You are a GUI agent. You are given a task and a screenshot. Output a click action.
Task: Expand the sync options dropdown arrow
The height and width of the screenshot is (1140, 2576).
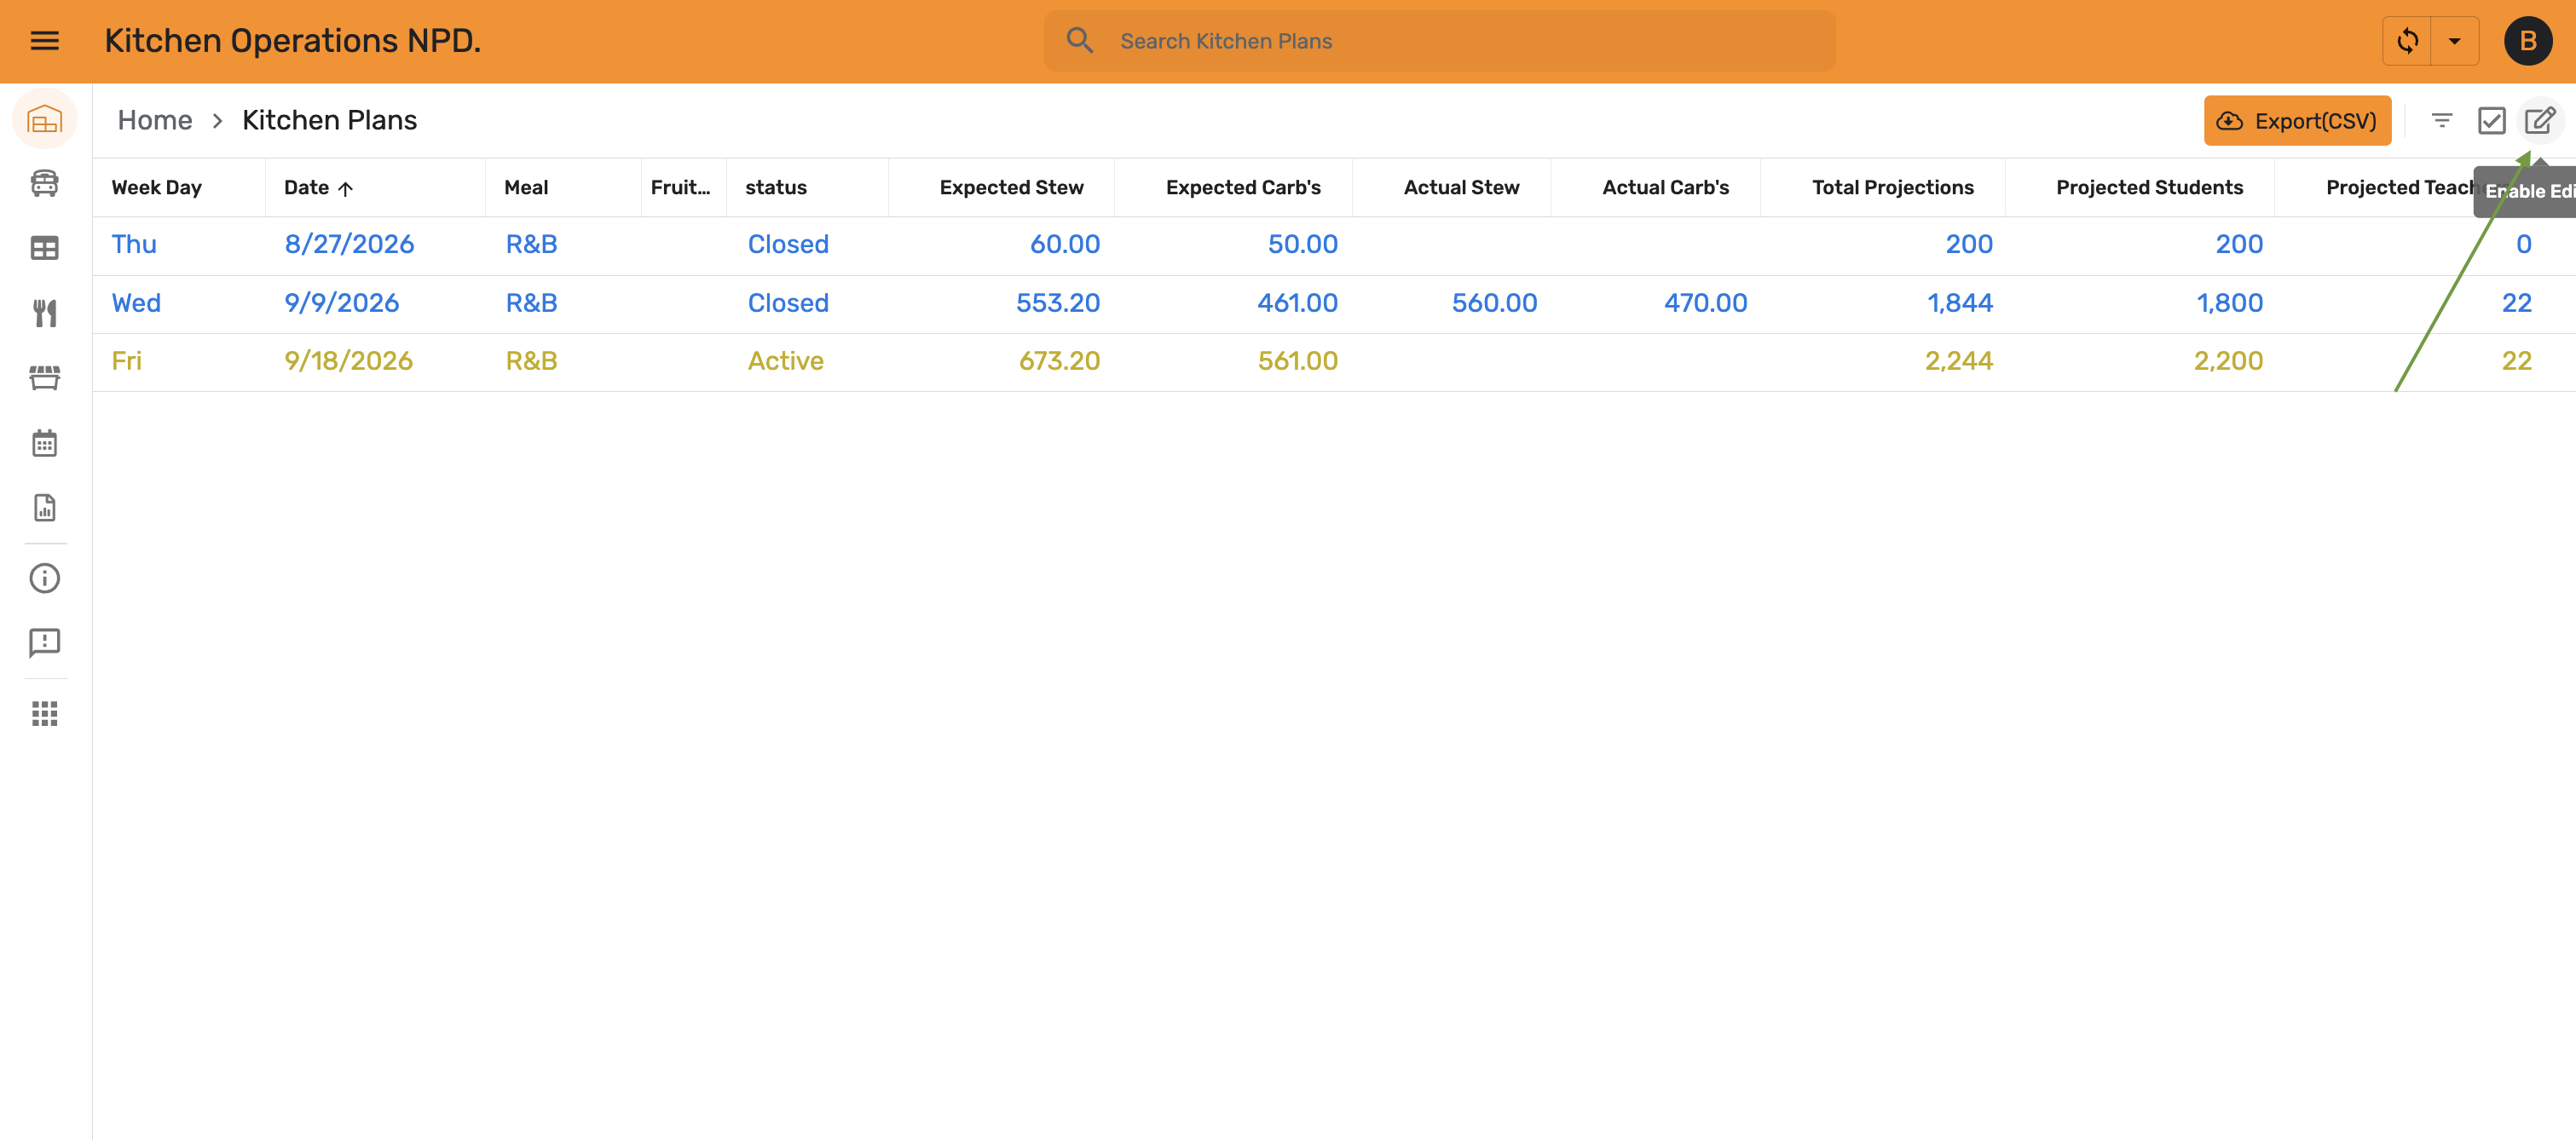click(2454, 41)
